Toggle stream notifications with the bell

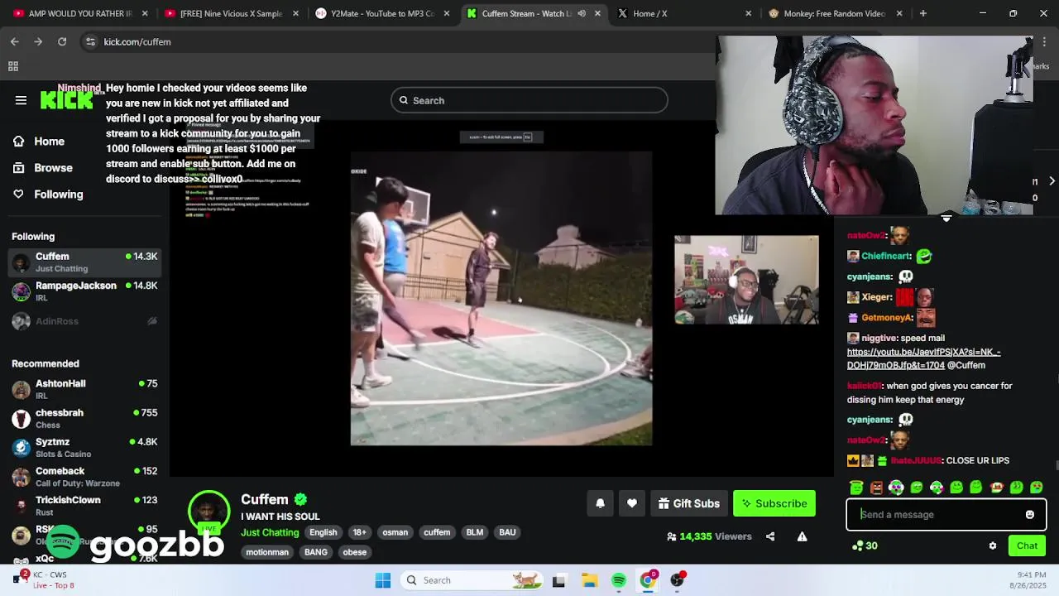point(601,503)
